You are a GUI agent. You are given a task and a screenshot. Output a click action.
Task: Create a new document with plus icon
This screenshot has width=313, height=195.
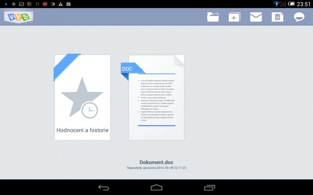tap(234, 17)
